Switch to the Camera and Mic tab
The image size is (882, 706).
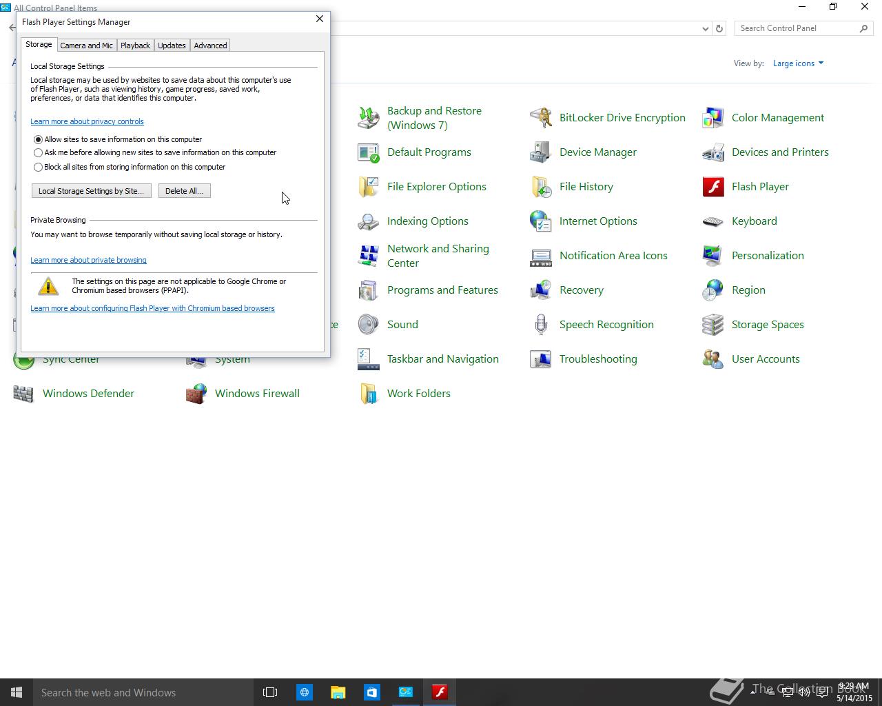tap(86, 46)
